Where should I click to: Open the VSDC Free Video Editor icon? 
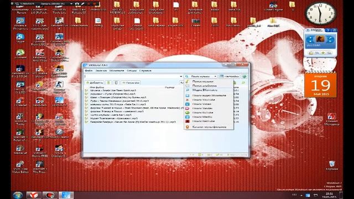20,167
